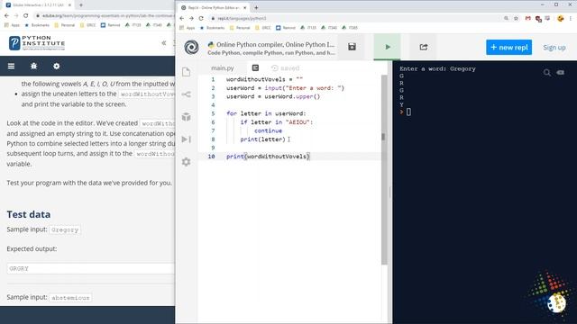Open Bookmarks folder in Edube window
577x324 pixels.
(x=37, y=25)
